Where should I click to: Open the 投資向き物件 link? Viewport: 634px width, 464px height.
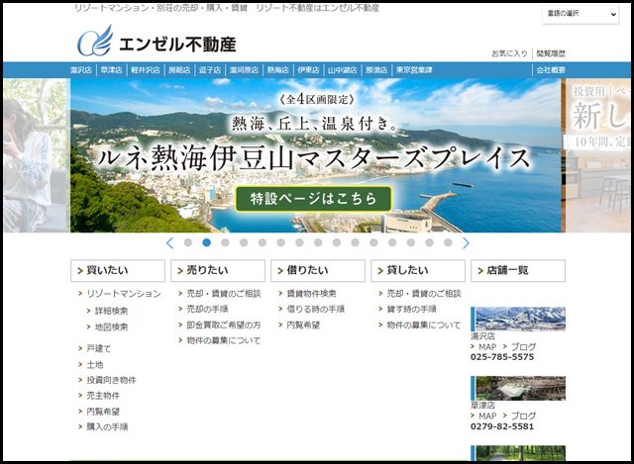pyautogui.click(x=111, y=380)
